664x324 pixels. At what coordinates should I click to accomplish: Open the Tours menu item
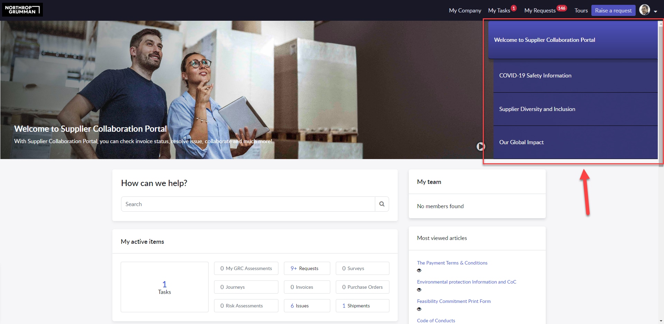pos(581,10)
